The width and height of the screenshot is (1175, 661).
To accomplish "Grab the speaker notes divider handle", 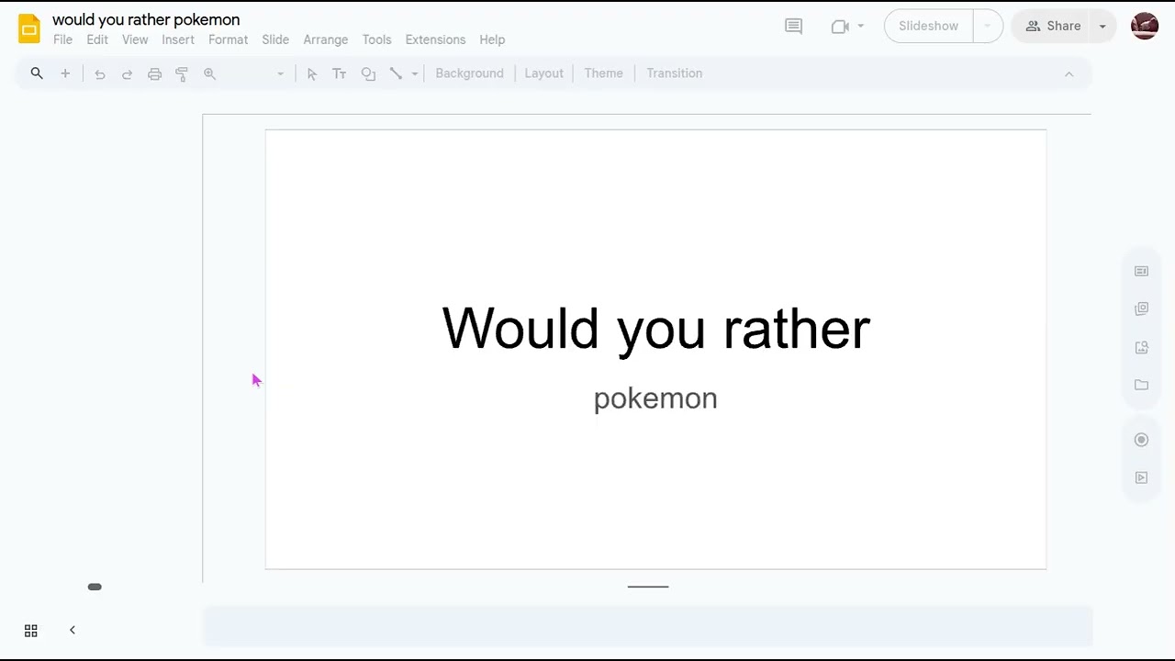I will pyautogui.click(x=648, y=587).
